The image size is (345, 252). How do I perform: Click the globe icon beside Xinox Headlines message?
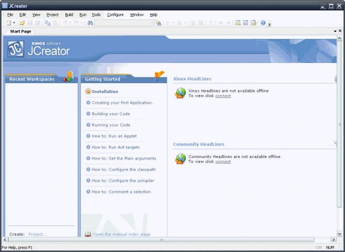coord(181,93)
